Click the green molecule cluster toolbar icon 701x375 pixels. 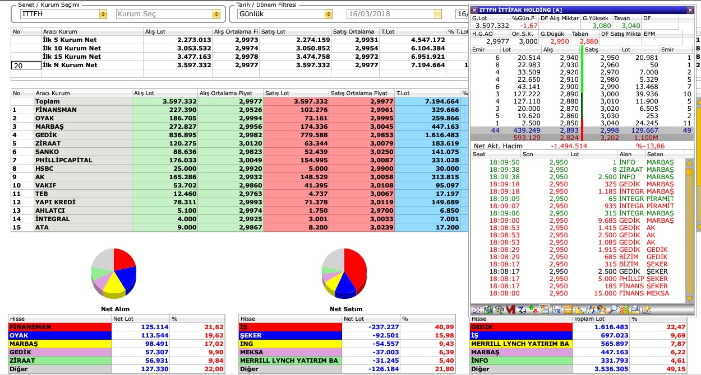(x=488, y=309)
